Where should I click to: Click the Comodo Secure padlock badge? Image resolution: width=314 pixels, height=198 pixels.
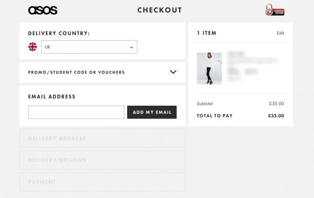click(x=275, y=10)
